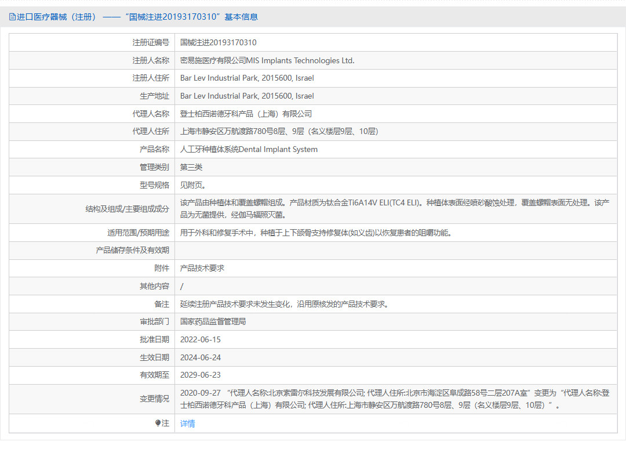Select the agent name 登士柏西诺德牙科产品 cell

(x=246, y=114)
